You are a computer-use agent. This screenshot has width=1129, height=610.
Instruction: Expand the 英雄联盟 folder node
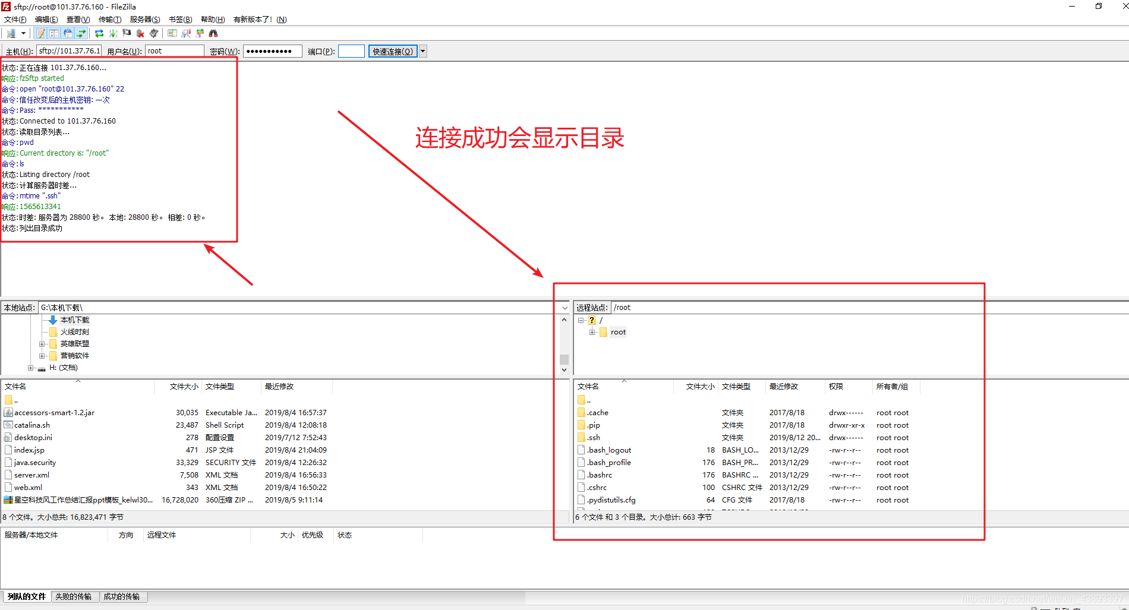[x=42, y=344]
